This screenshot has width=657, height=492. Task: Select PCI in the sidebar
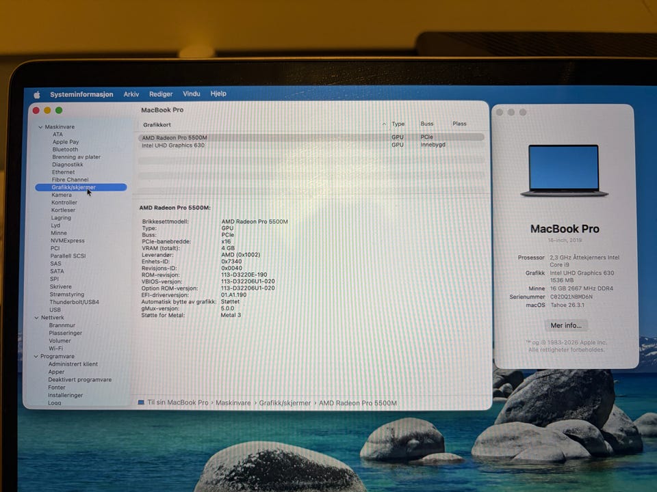click(x=55, y=248)
